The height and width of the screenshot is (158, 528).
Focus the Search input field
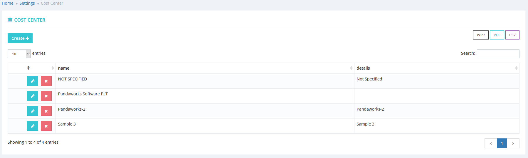tap(498, 54)
